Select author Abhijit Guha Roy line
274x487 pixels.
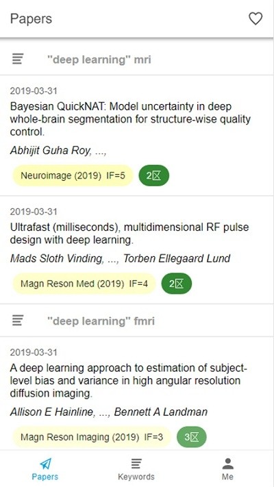coord(58,151)
